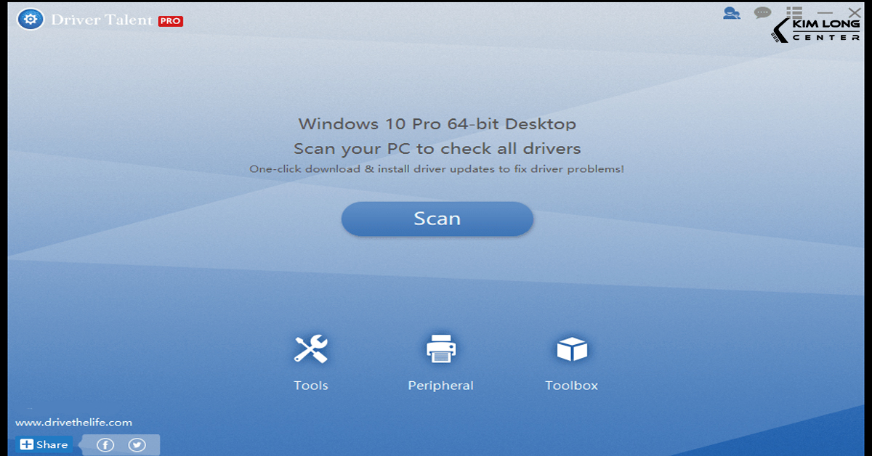Image resolution: width=872 pixels, height=456 pixels.
Task: Share to Twitter via its icon
Action: click(136, 444)
